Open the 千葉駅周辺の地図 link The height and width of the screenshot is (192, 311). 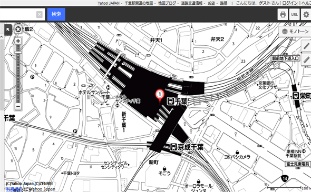139,3
